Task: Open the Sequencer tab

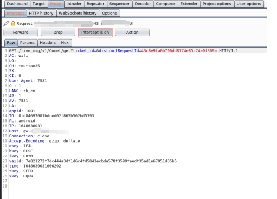Action: [x=119, y=4]
